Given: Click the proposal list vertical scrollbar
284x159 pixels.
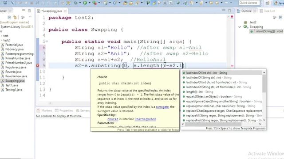Looking at the screenshot, I should pyautogui.click(x=264, y=83).
